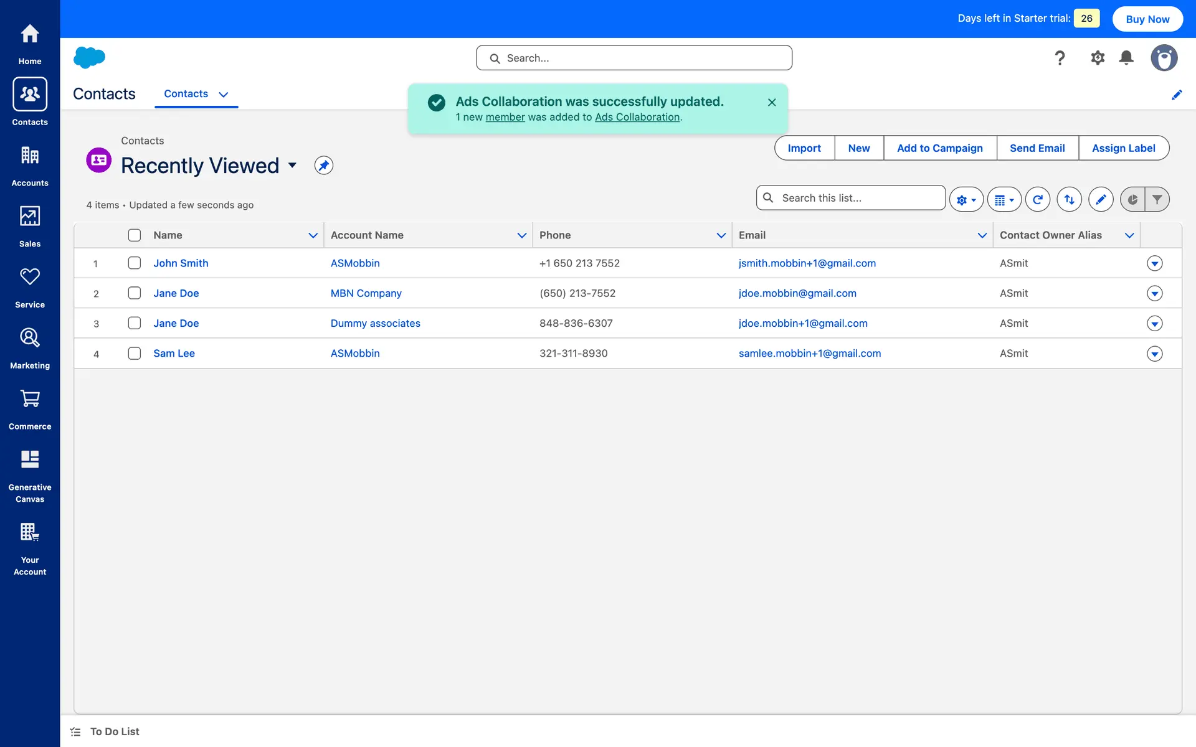Open the ASMobbin account link for John Smith

pyautogui.click(x=355, y=263)
